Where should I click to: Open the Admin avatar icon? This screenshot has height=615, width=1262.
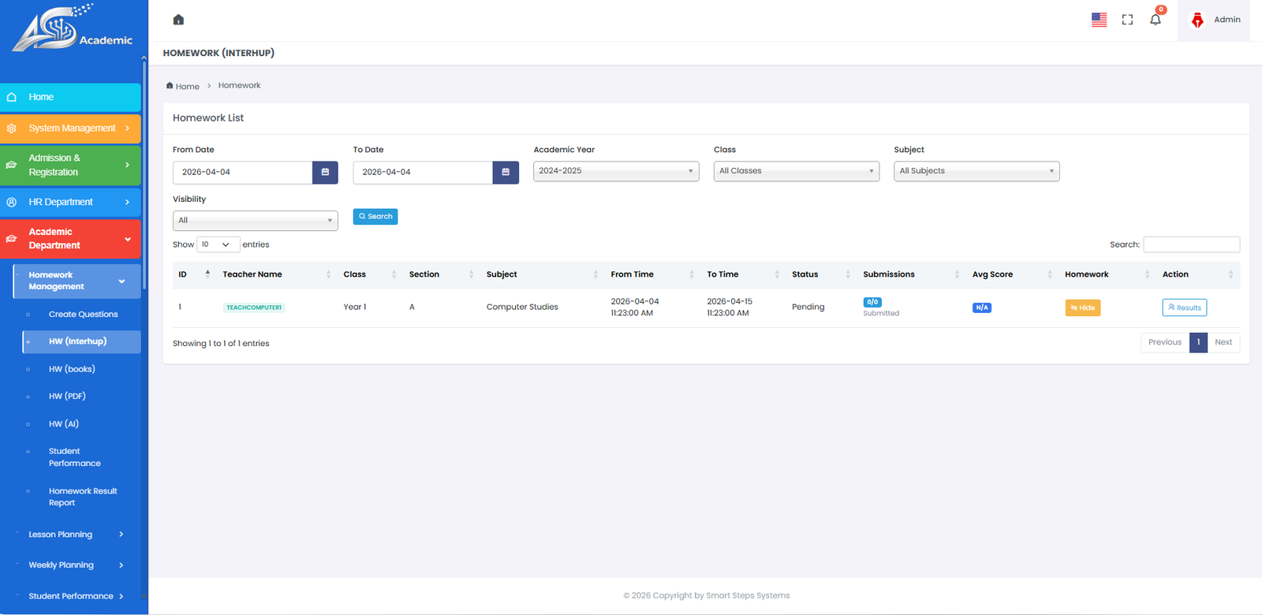[1197, 20]
